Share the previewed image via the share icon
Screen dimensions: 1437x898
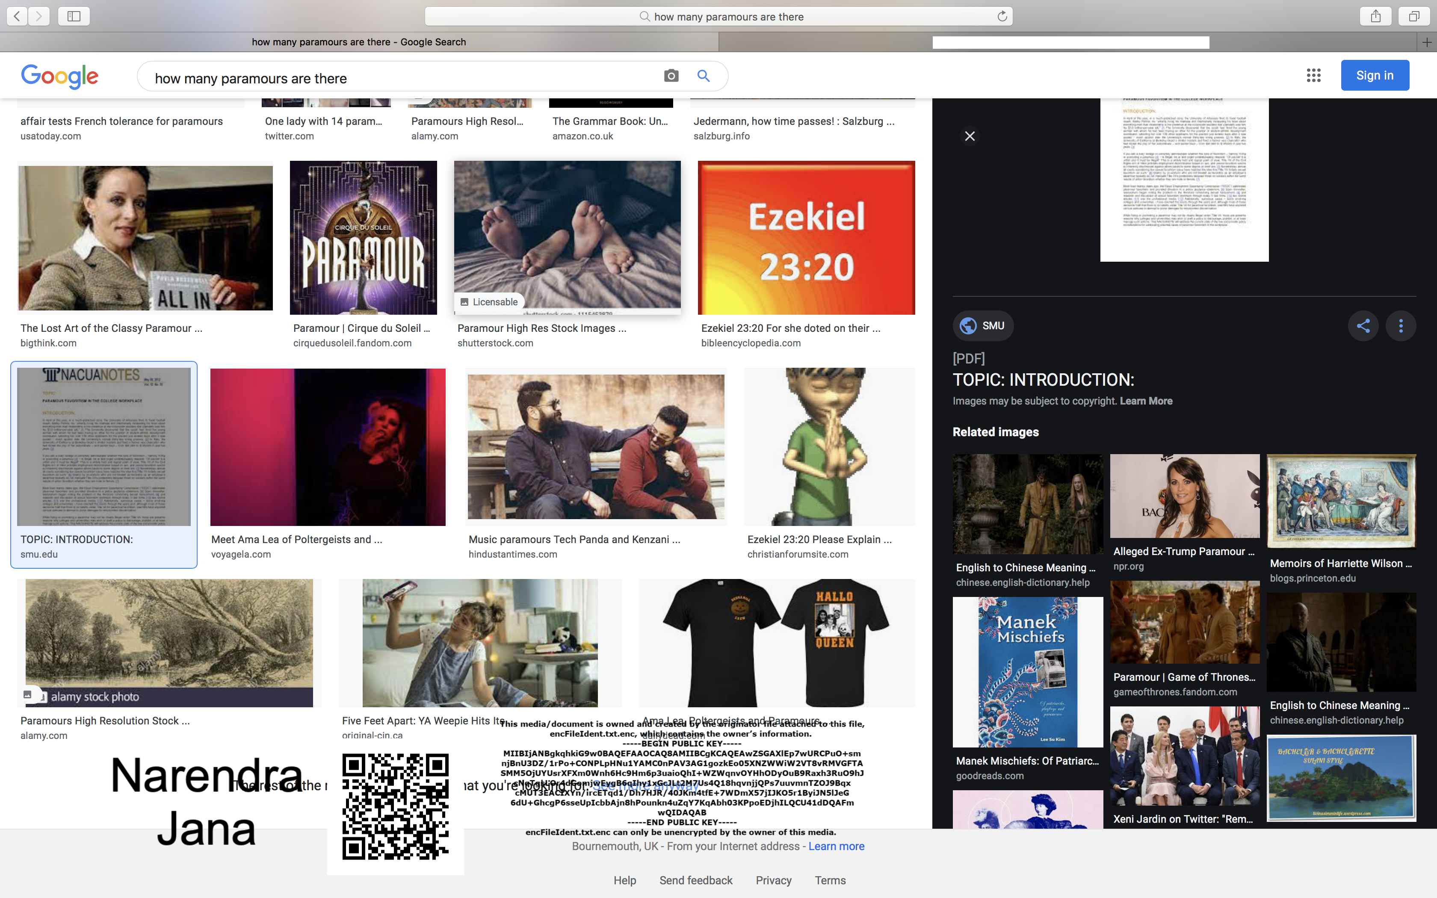tap(1363, 325)
